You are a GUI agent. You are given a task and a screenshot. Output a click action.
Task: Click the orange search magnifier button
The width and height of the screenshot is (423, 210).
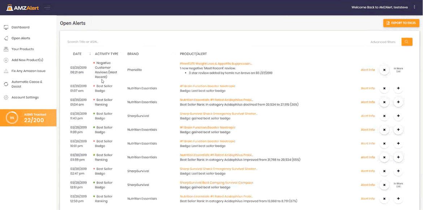[407, 42]
